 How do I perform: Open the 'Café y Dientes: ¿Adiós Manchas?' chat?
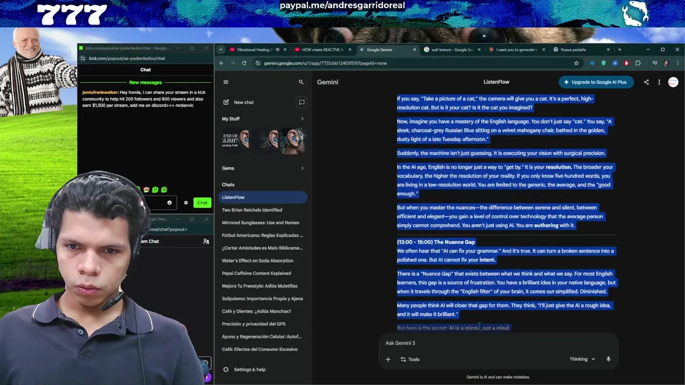point(262,311)
